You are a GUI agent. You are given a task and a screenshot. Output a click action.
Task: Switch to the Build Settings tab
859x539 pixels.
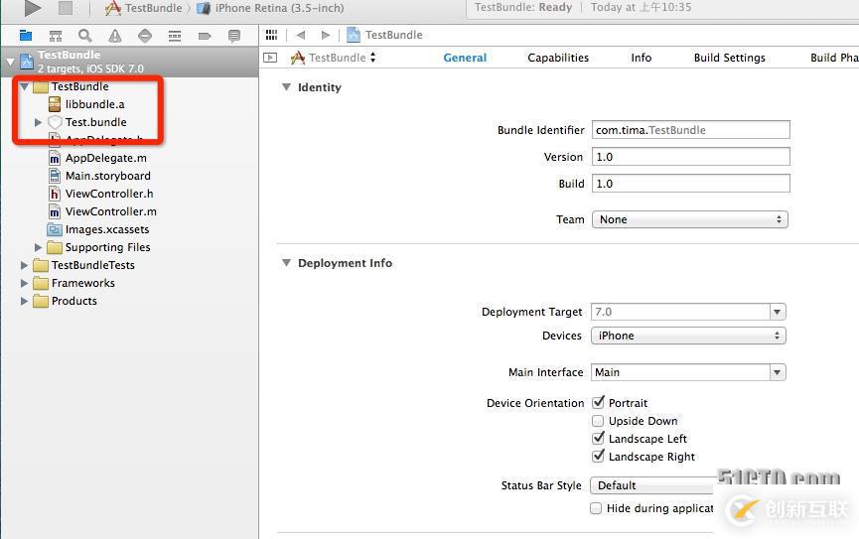coord(729,58)
